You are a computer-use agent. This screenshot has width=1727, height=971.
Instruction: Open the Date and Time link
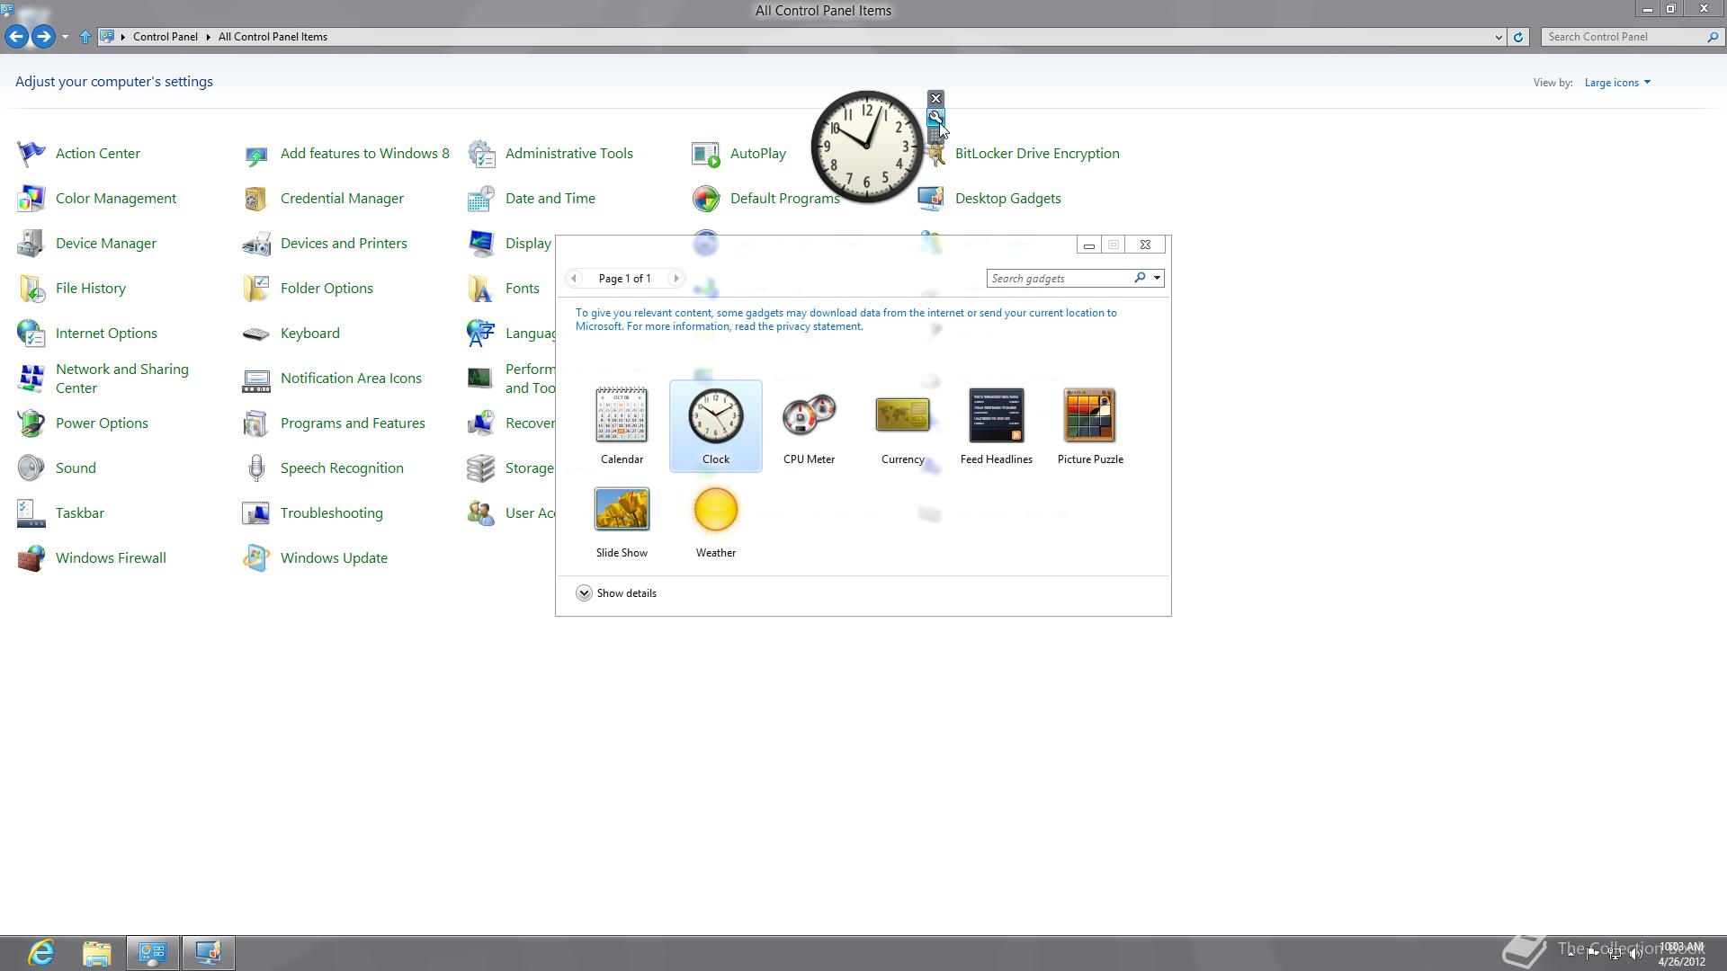[x=550, y=199]
